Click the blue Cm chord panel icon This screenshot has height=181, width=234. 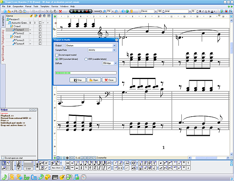coord(34,177)
